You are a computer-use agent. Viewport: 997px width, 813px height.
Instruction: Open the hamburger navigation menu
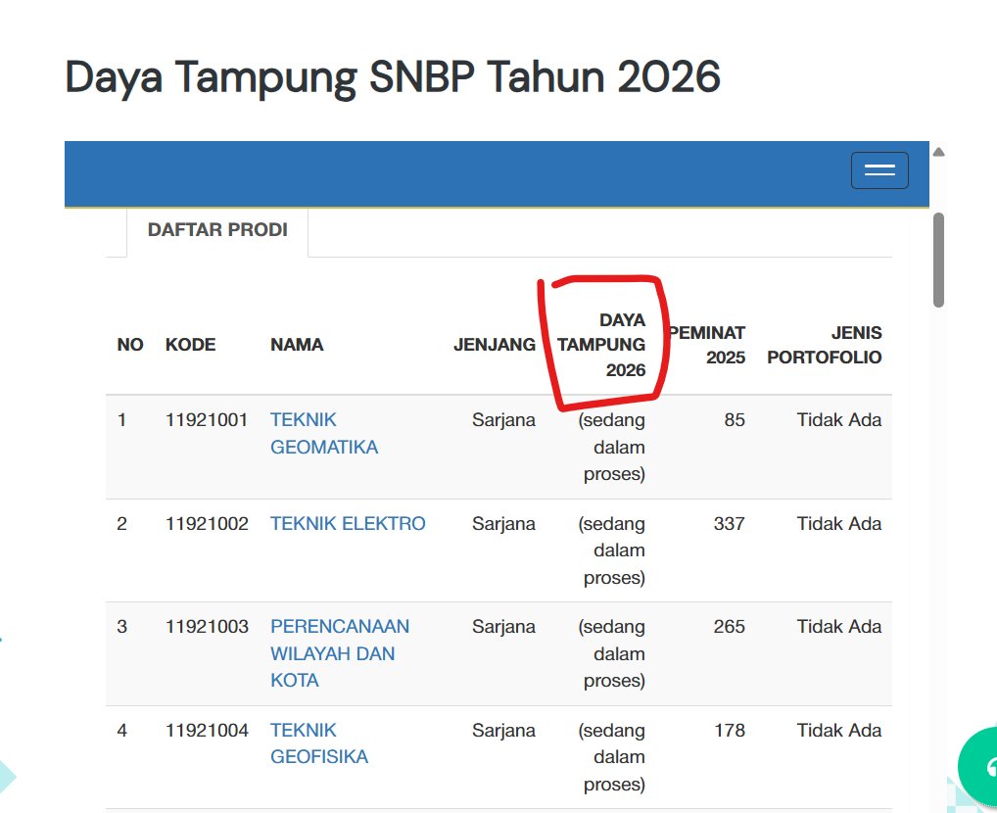879,170
